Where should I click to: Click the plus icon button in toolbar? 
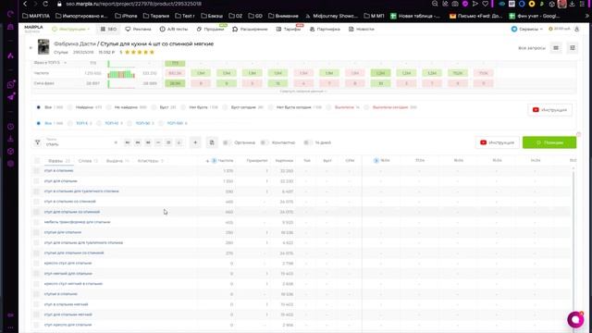(195, 142)
